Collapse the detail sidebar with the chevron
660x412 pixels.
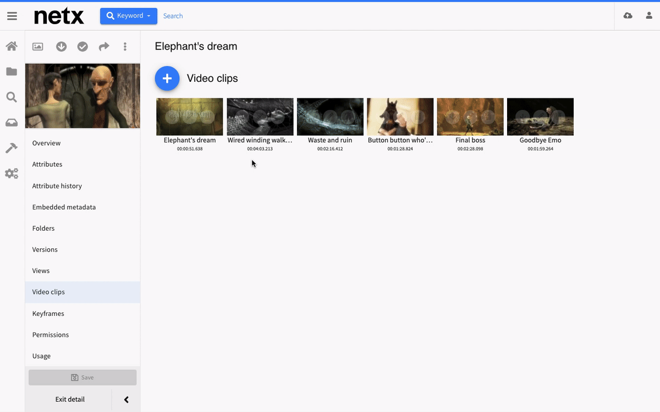tap(126, 399)
